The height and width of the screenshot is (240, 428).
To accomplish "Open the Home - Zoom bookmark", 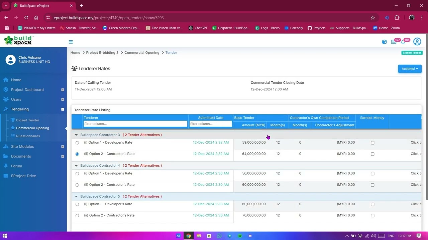I will tap(386, 28).
